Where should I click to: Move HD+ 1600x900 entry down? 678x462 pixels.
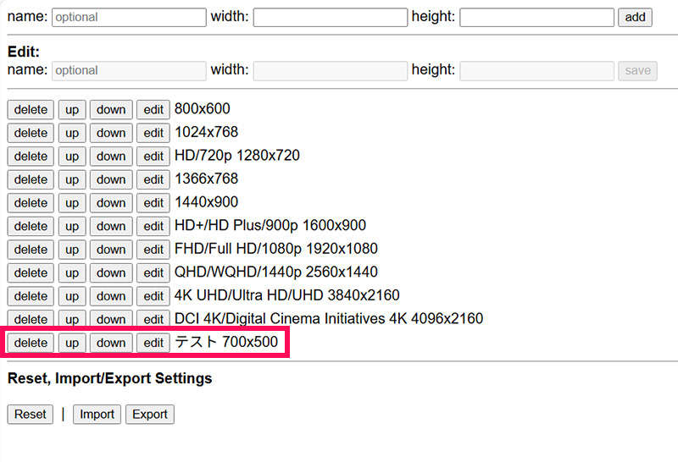(x=111, y=226)
